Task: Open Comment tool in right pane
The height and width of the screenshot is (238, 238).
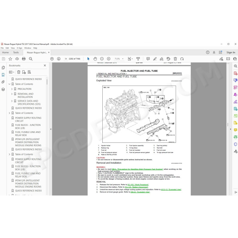Action: coord(235,130)
